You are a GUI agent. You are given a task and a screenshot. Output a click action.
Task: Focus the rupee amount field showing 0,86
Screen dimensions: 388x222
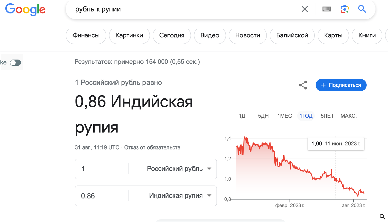[102, 196]
